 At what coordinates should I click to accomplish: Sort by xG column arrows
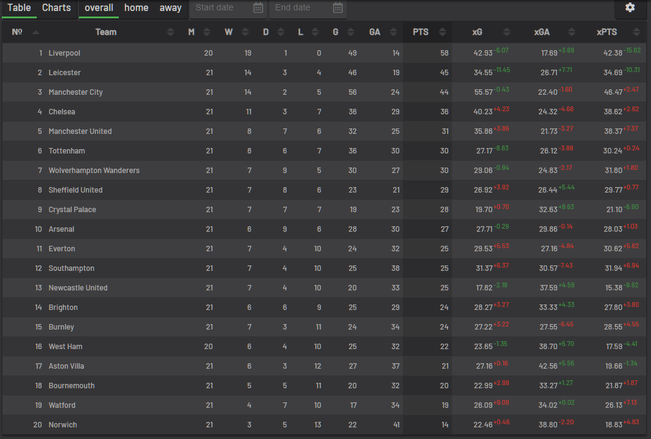506,32
